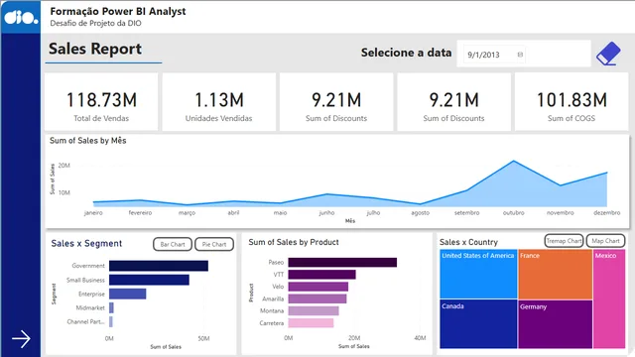Click the 'Sum of Sales by Mês' chart title
The width and height of the screenshot is (635, 357).
[88, 141]
